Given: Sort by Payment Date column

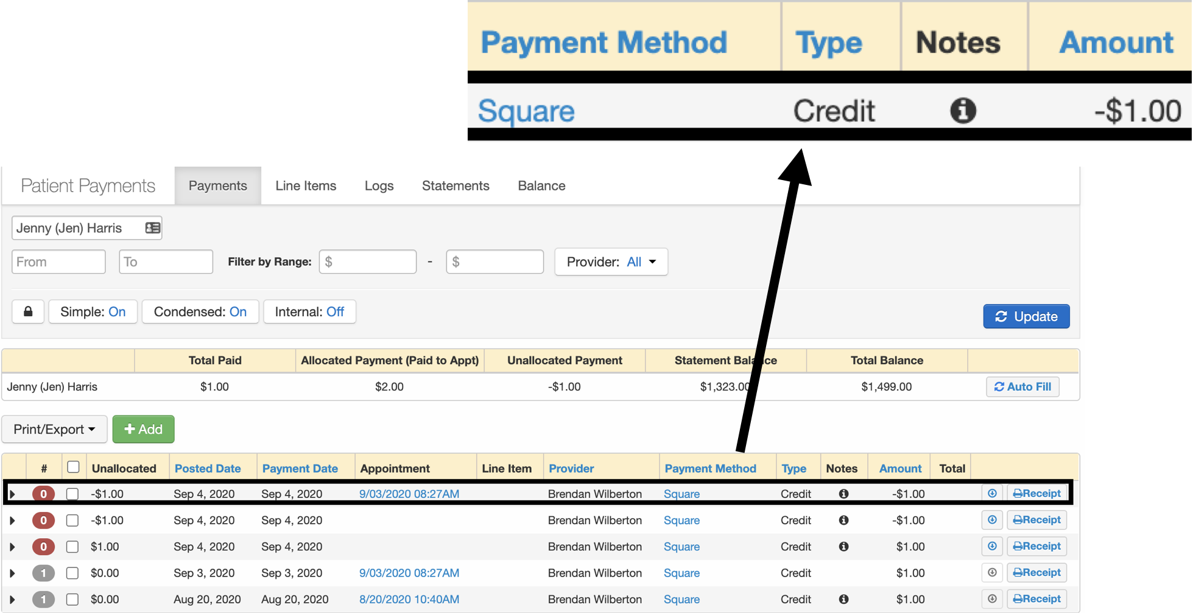Looking at the screenshot, I should click(300, 468).
